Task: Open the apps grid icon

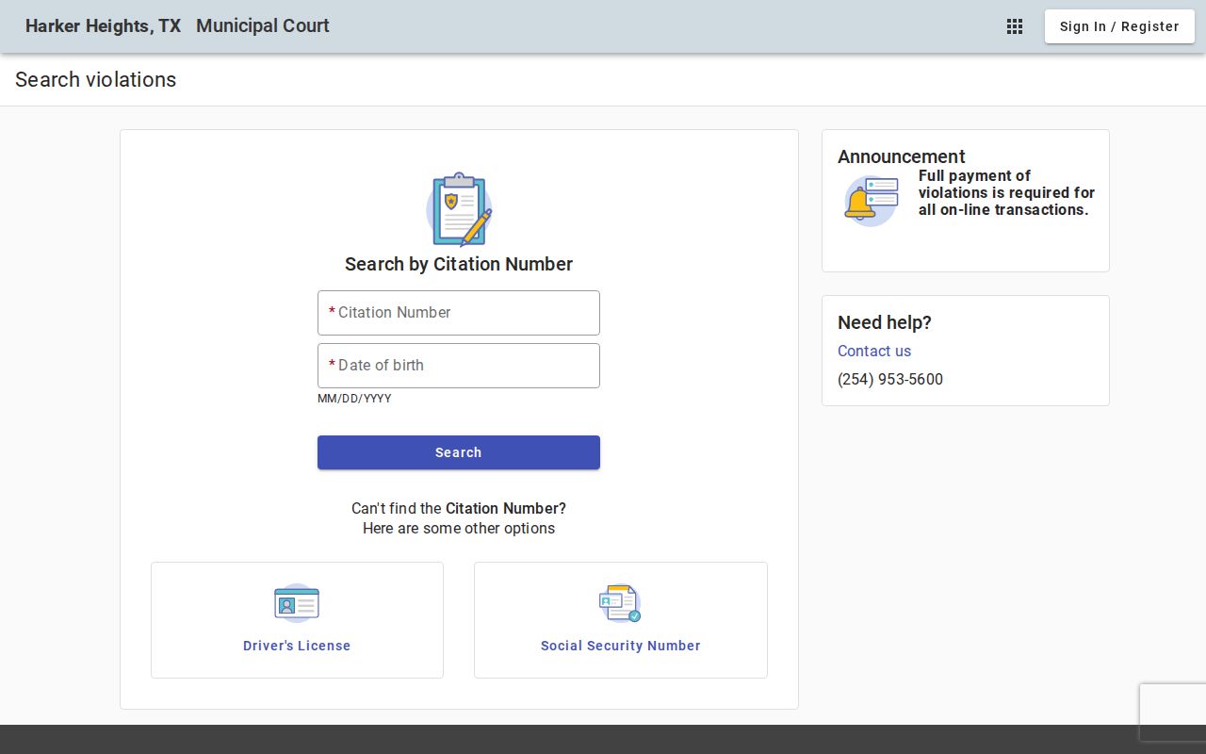Action: click(1015, 26)
